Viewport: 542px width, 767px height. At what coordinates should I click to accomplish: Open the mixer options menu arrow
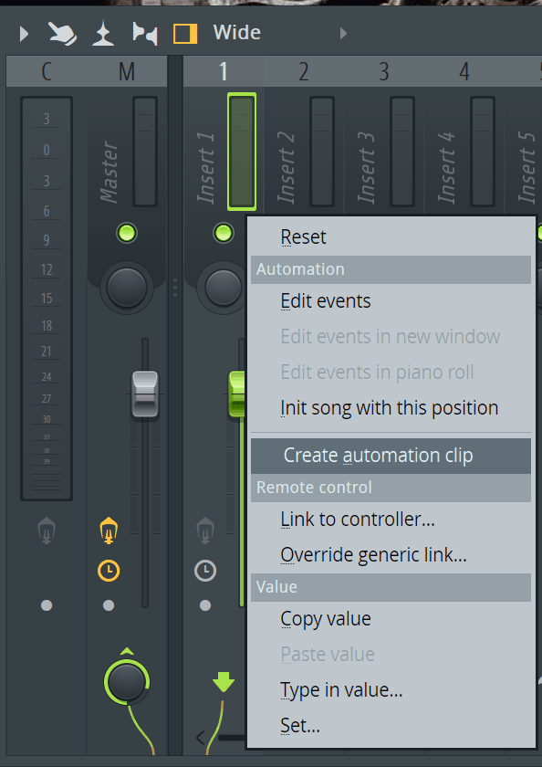tap(24, 34)
